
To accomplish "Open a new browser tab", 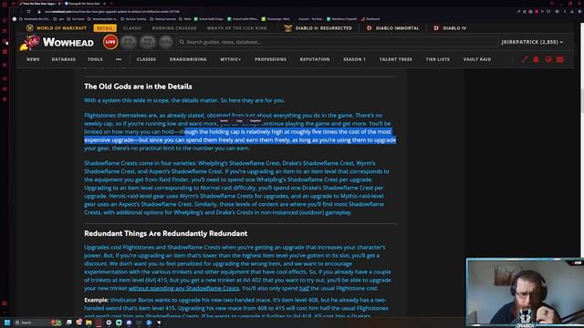I will [x=111, y=4].
